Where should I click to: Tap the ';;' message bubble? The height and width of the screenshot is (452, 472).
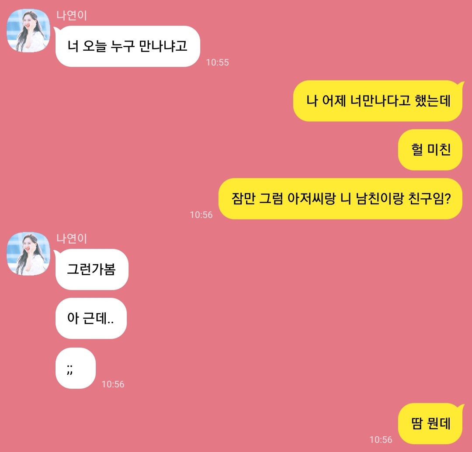tap(76, 369)
